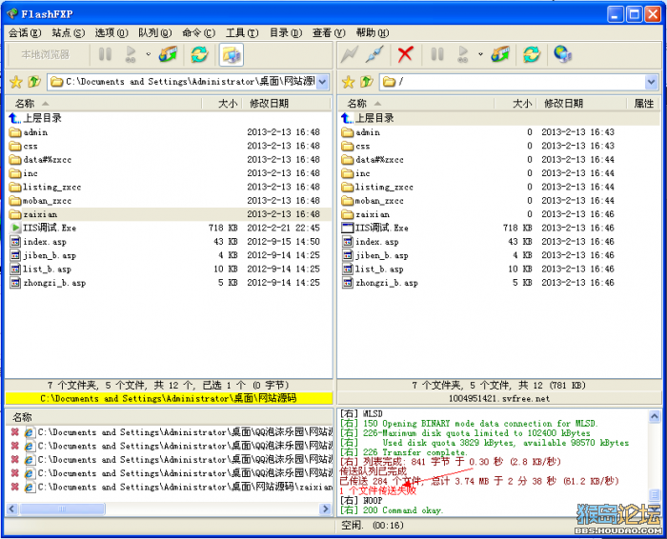
Task: Click the yellow local path status bar
Action: [x=169, y=398]
